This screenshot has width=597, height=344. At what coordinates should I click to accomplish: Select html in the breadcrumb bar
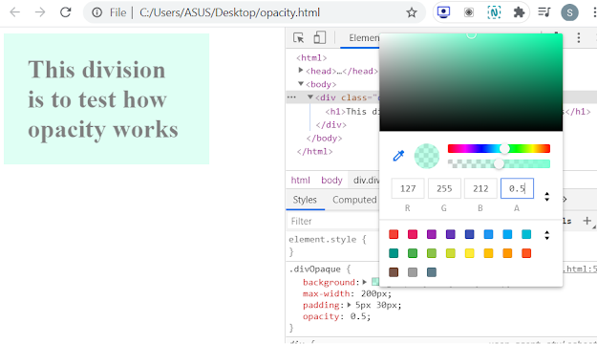pyautogui.click(x=300, y=180)
